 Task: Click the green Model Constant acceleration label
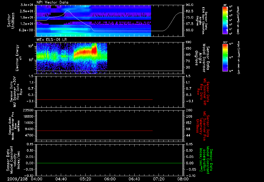pos(206,160)
